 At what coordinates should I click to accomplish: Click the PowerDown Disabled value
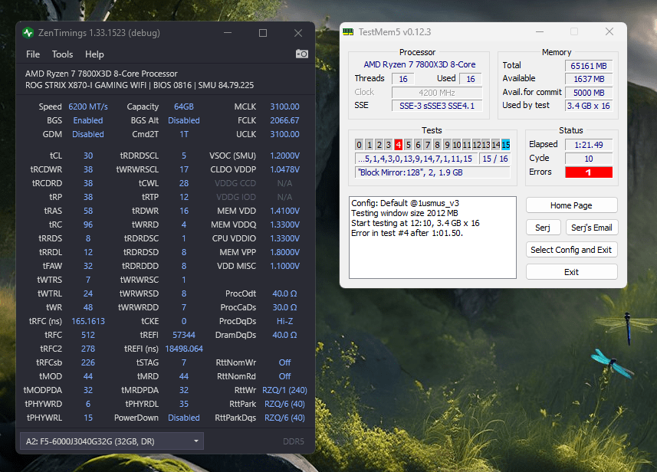184,418
